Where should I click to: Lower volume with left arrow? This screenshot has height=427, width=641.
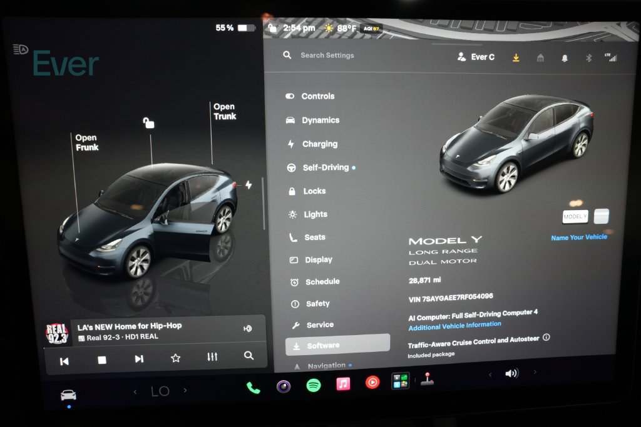click(x=490, y=374)
